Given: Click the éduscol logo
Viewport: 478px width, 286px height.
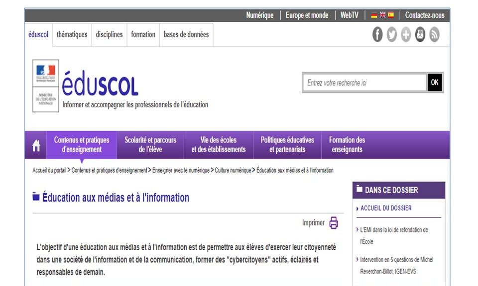Looking at the screenshot, I should coord(100,84).
